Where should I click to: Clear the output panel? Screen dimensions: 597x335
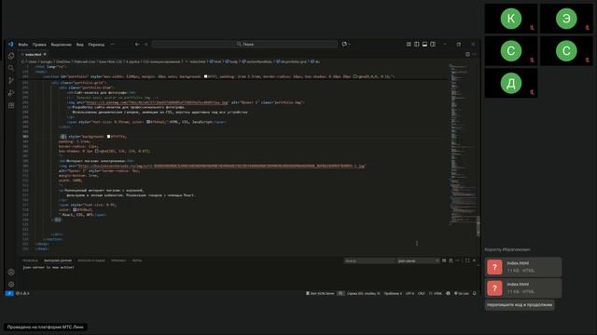click(x=444, y=261)
